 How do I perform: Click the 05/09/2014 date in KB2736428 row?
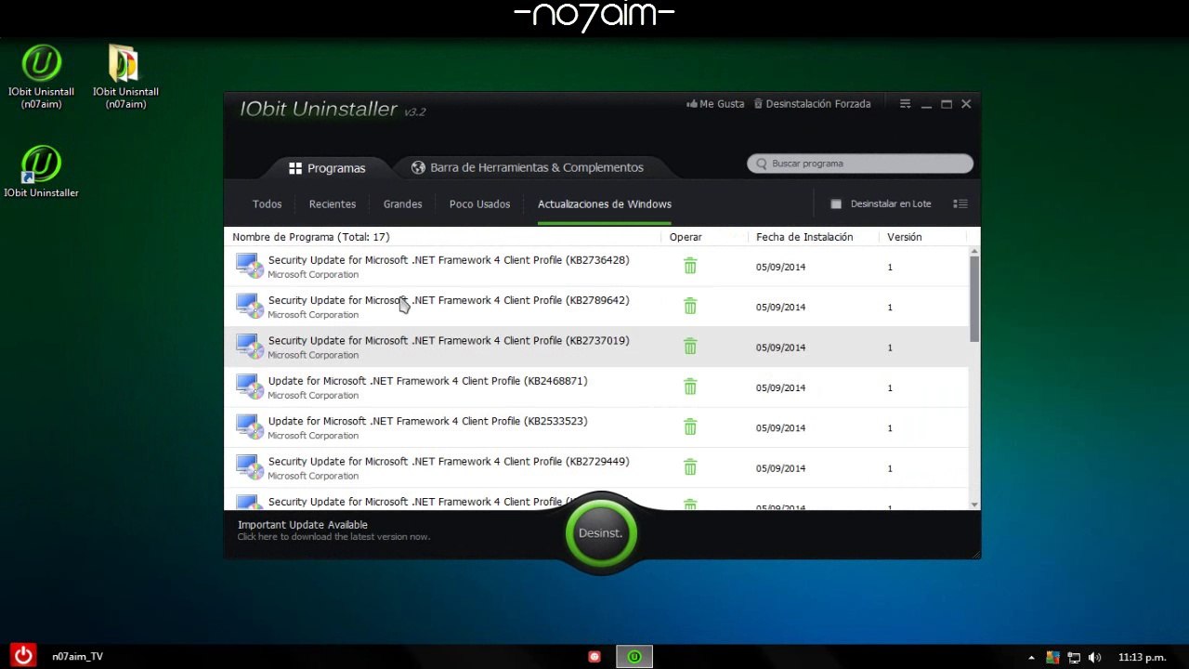click(780, 268)
